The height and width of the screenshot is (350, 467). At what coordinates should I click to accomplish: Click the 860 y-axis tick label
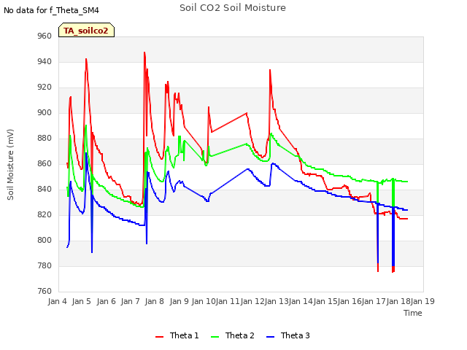point(45,164)
